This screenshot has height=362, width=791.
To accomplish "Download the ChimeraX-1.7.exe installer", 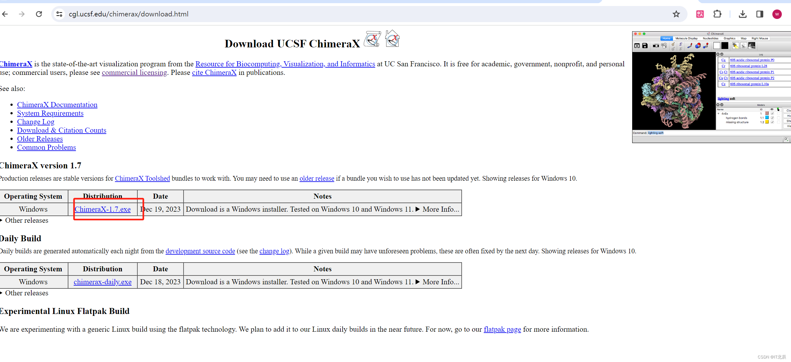I will pos(103,209).
